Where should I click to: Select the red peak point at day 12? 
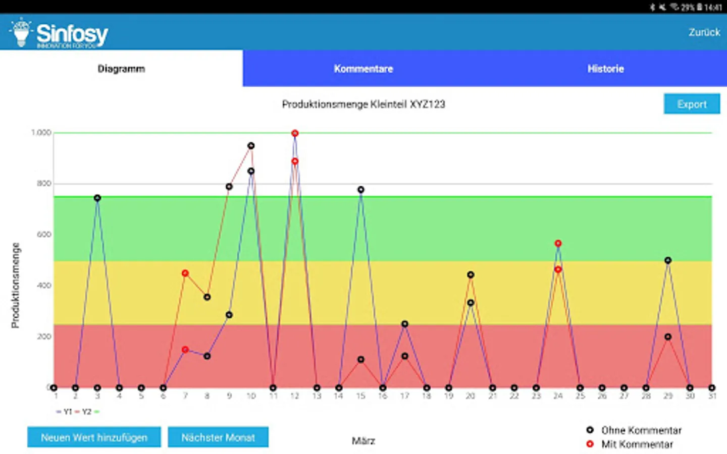coord(295,133)
